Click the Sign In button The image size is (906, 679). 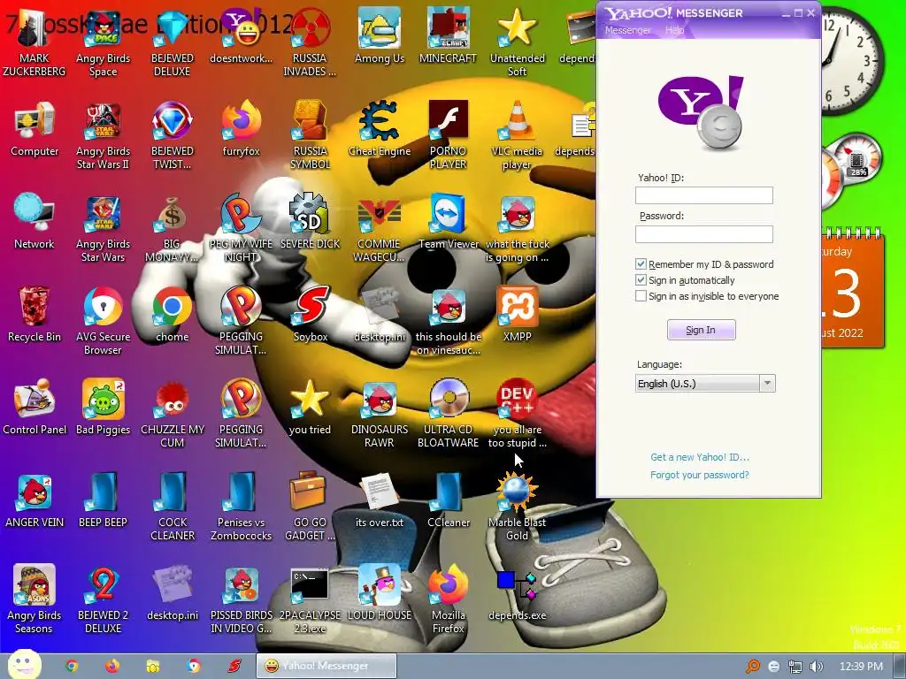701,330
